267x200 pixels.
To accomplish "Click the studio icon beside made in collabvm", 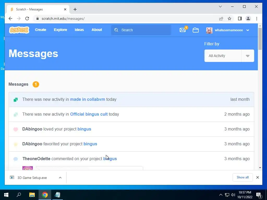I will click(x=16, y=100).
